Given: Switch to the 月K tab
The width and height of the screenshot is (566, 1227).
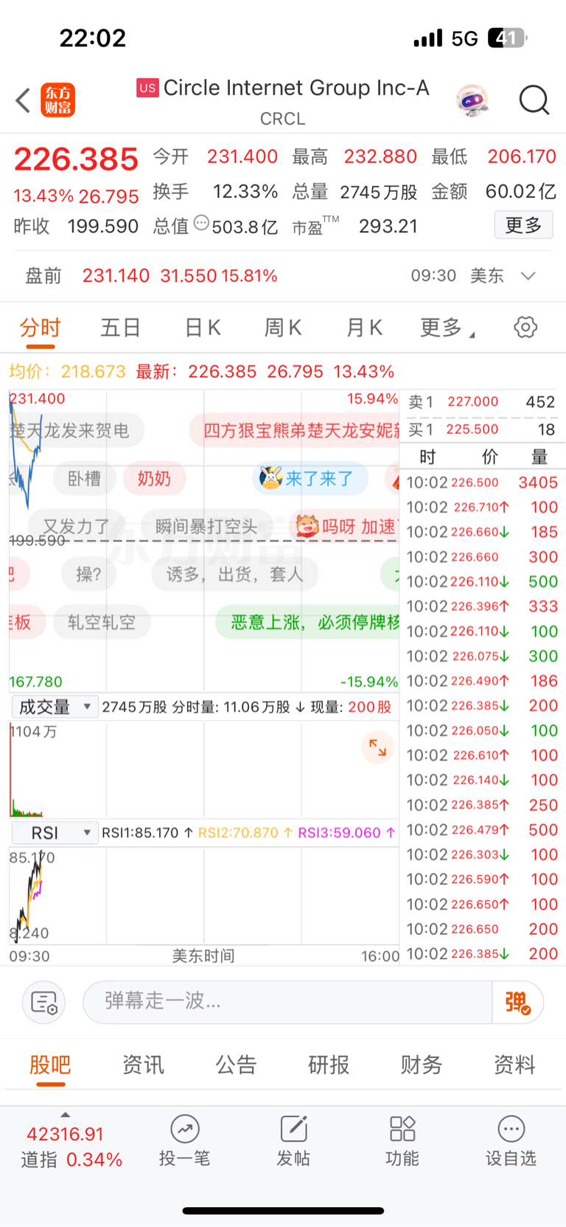Looking at the screenshot, I should (x=364, y=328).
